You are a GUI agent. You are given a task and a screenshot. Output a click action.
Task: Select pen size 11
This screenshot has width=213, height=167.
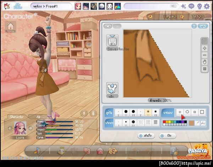[x=126, y=123]
